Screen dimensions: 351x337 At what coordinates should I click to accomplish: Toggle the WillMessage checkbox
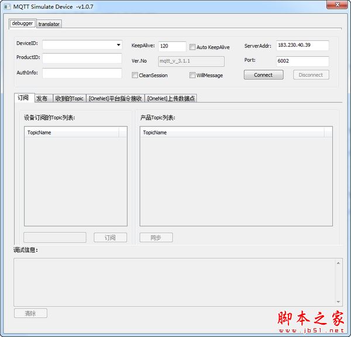click(x=192, y=75)
